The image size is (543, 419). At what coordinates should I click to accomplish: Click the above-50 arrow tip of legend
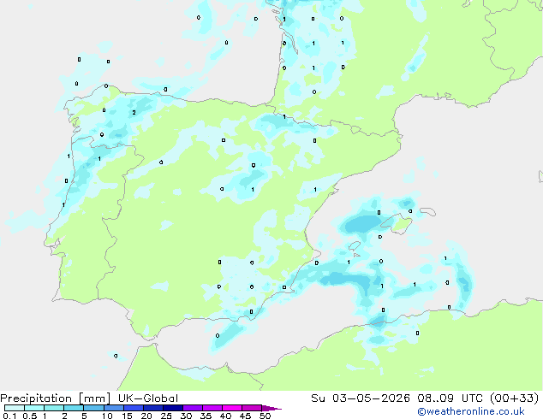[271, 408]
